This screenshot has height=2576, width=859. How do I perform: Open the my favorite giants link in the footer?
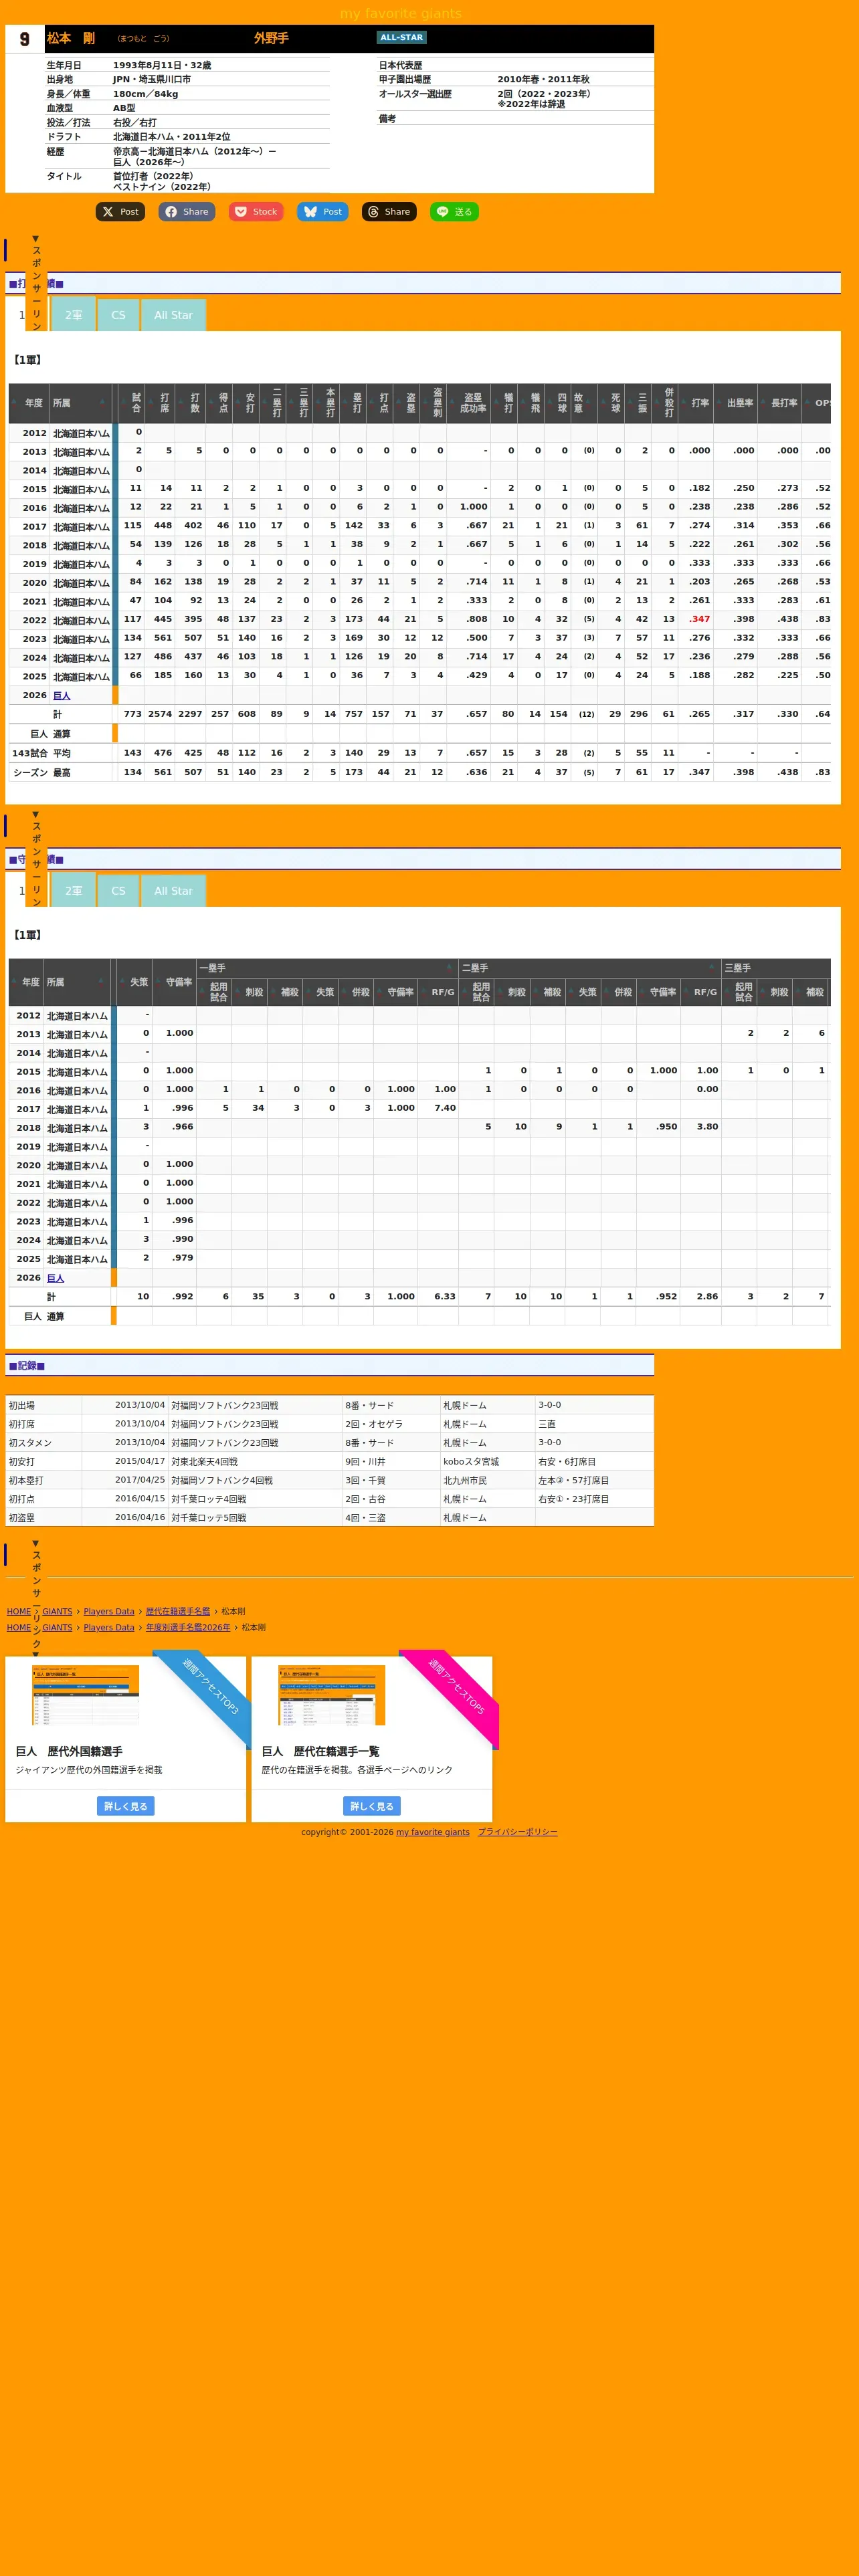click(x=433, y=1832)
